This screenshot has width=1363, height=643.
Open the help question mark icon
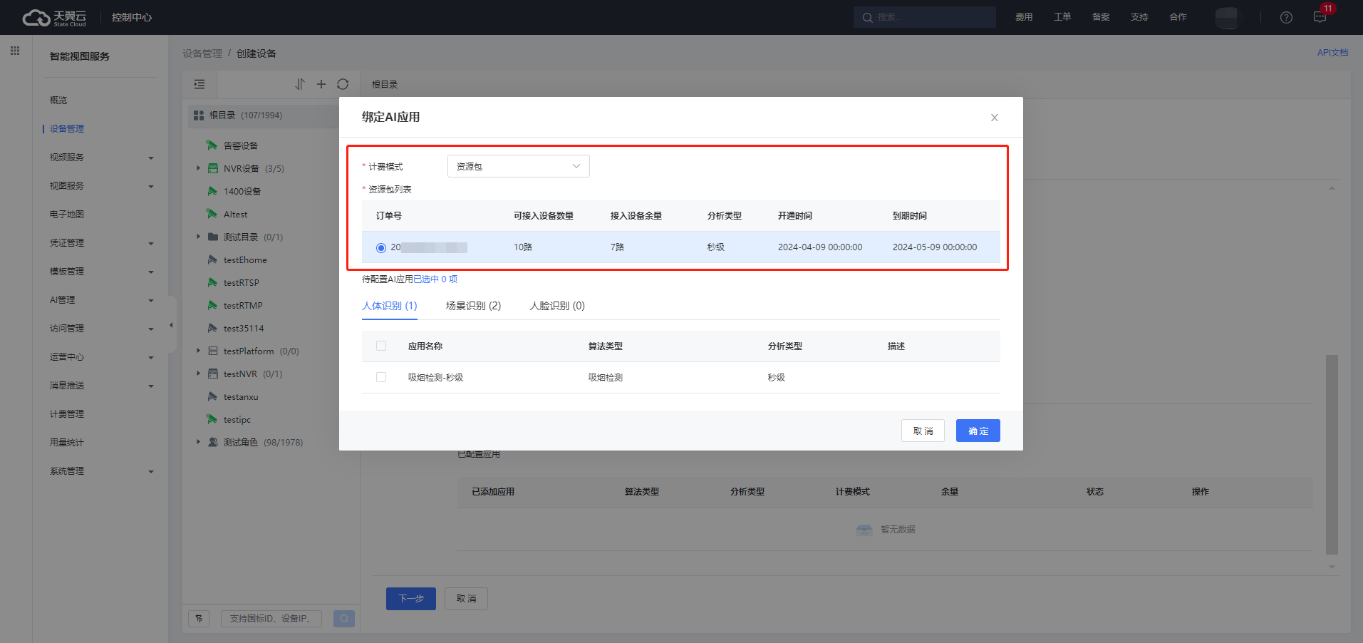point(1286,17)
